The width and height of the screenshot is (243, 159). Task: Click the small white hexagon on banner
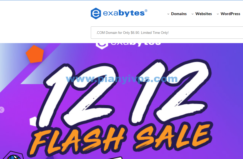(33, 121)
